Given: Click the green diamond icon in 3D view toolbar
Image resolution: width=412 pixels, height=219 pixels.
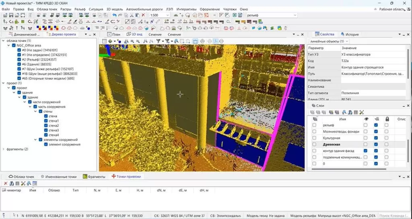Looking at the screenshot, I should click(x=110, y=41).
